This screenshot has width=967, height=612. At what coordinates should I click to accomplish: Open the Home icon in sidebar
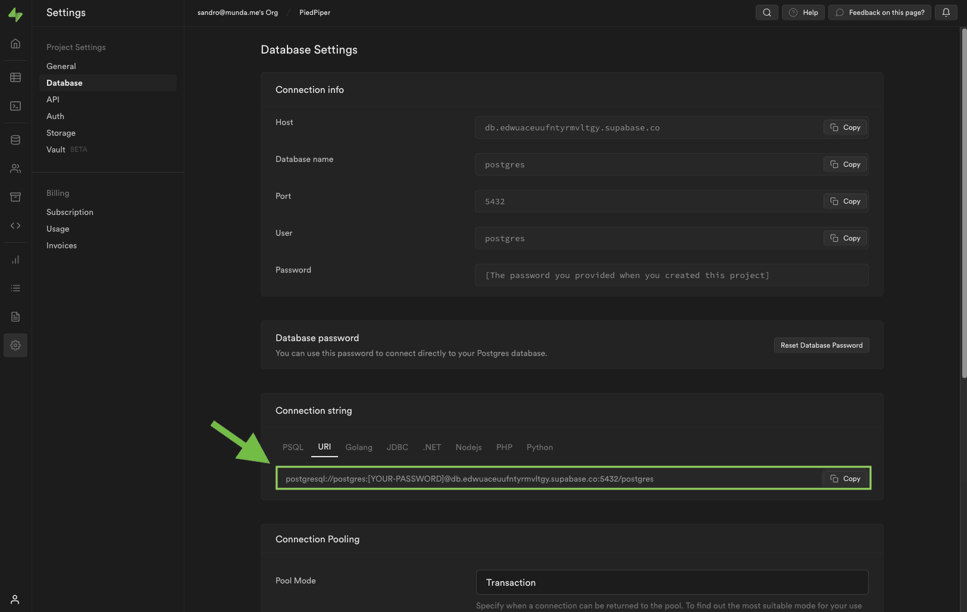(x=15, y=43)
